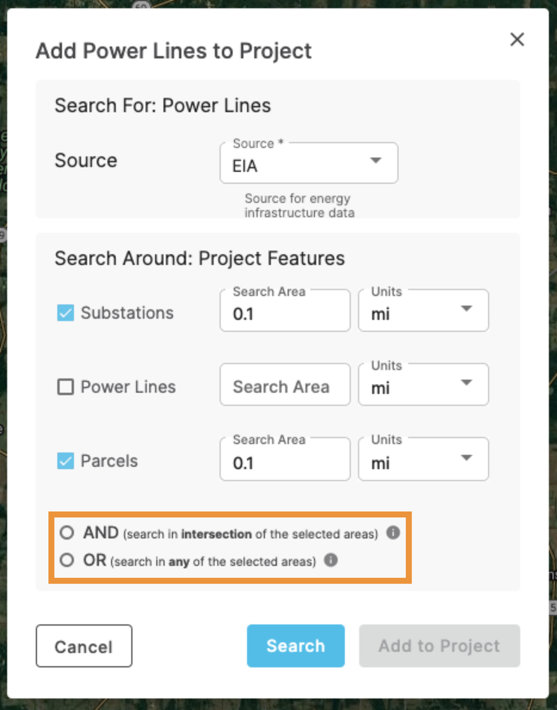This screenshot has height=710, width=557.
Task: Open the Units dropdown next to Parcels
Action: 423,458
